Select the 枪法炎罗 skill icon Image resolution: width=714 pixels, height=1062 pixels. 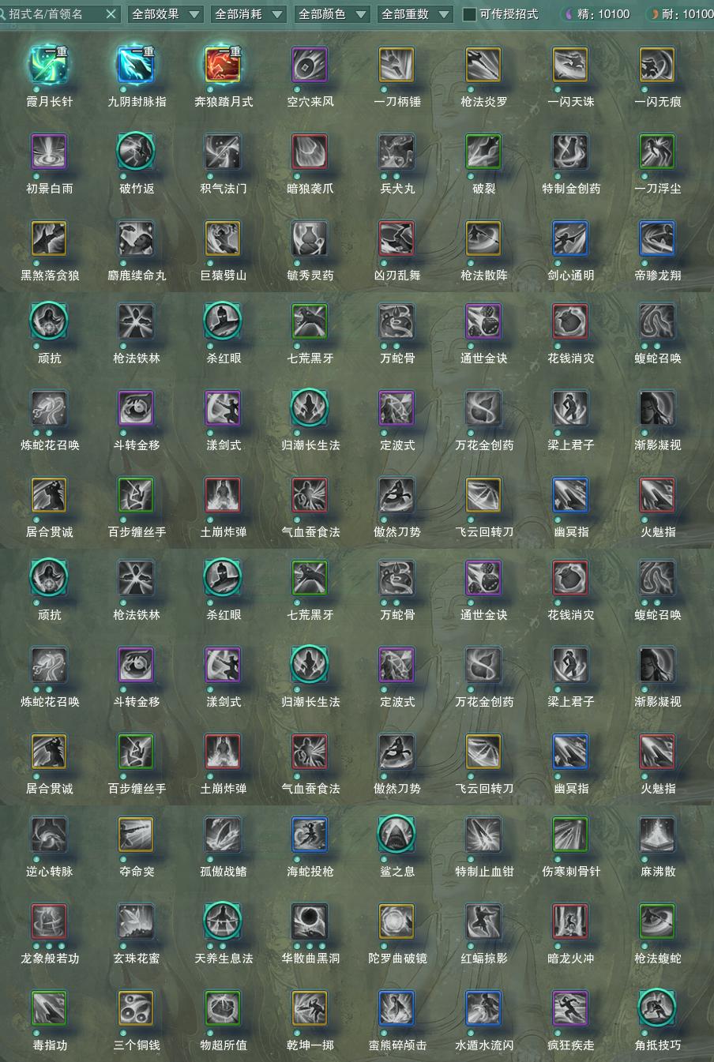tap(484, 65)
